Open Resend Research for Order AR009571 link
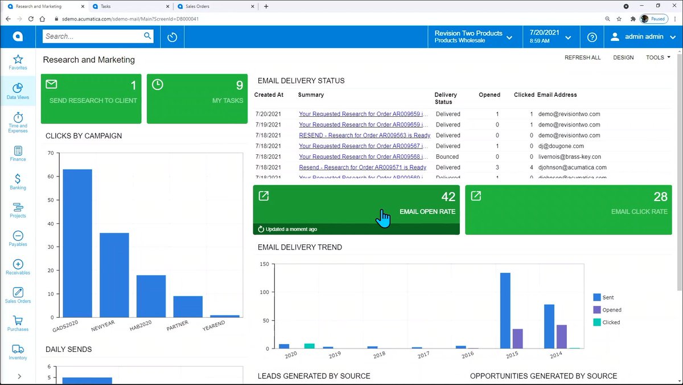Image resolution: width=683 pixels, height=385 pixels. [363, 167]
